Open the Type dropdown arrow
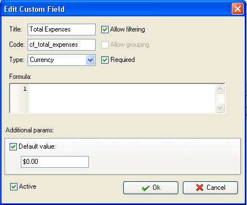The image size is (247, 205). 90,60
